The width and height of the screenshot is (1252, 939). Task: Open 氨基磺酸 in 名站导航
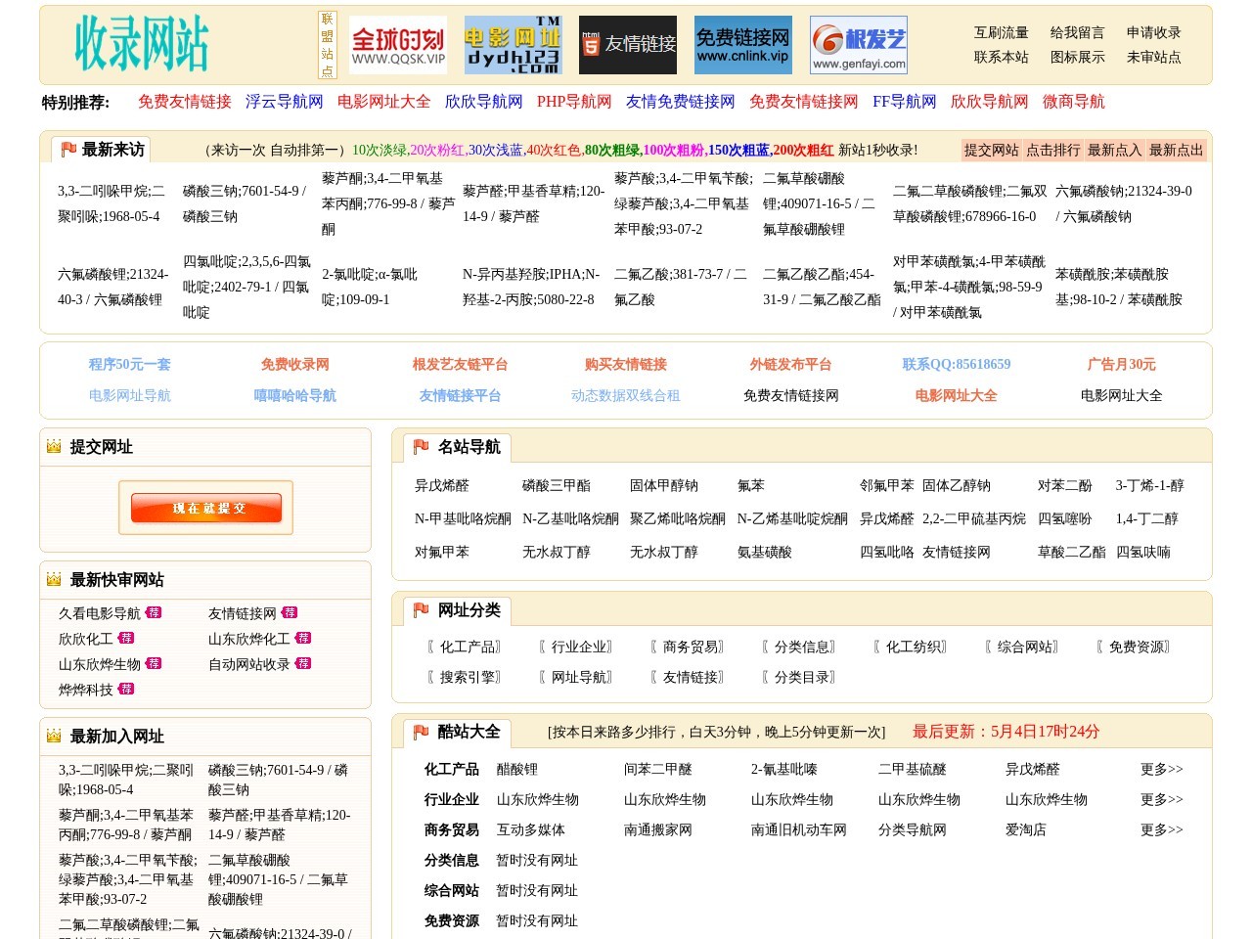pyautogui.click(x=765, y=553)
